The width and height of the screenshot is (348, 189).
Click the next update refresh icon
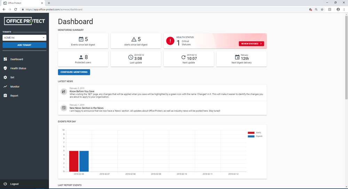(x=183, y=57)
